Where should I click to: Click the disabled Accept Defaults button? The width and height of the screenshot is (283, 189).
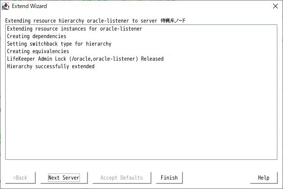click(122, 178)
